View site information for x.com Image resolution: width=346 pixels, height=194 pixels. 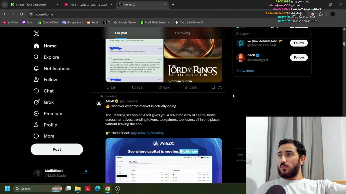click(x=31, y=14)
